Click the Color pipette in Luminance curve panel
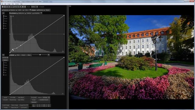 click(x=5, y=21)
